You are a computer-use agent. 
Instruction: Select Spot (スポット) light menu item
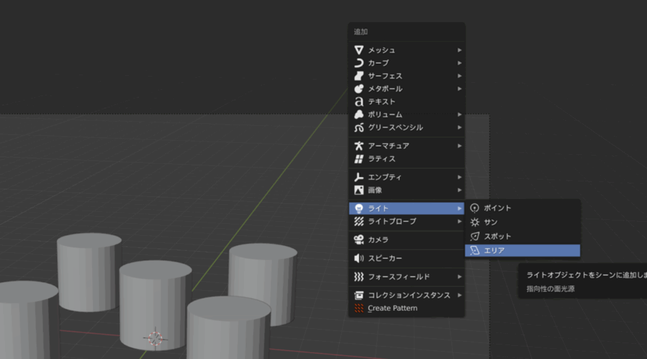[497, 236]
